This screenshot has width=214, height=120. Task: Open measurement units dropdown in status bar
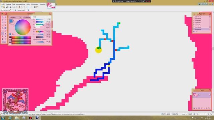(x=187, y=114)
